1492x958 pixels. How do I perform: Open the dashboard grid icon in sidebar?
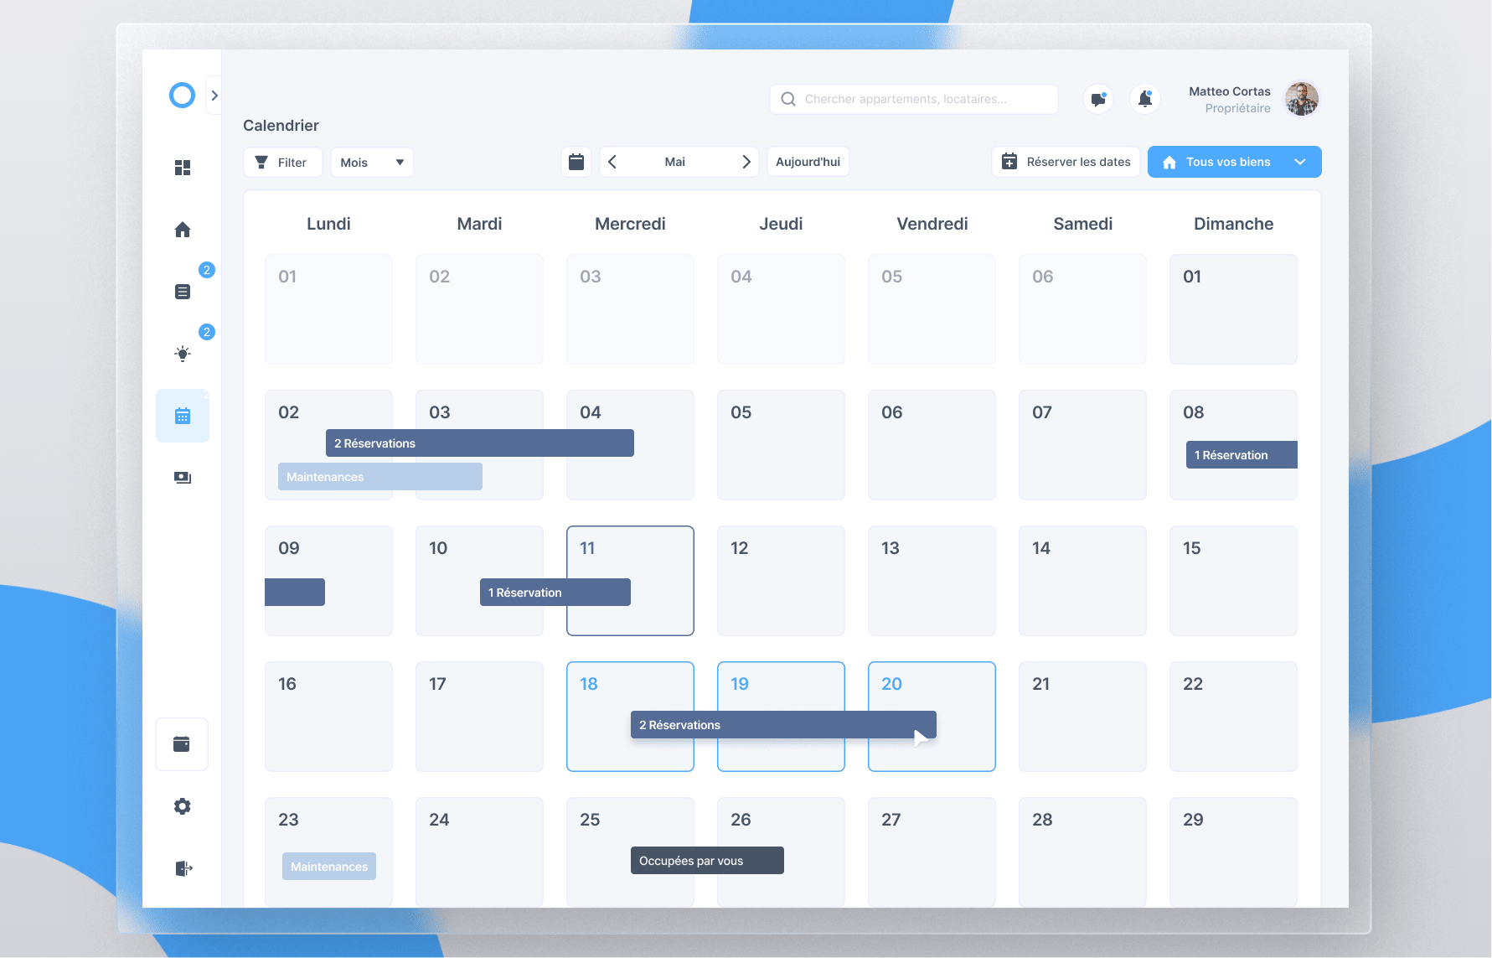click(x=183, y=168)
